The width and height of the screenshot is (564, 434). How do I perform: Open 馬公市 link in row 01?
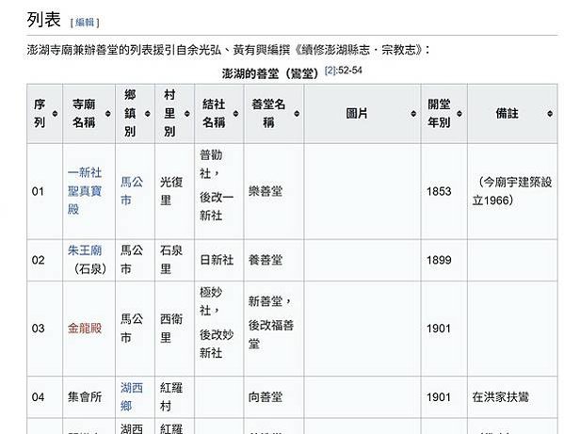[132, 191]
